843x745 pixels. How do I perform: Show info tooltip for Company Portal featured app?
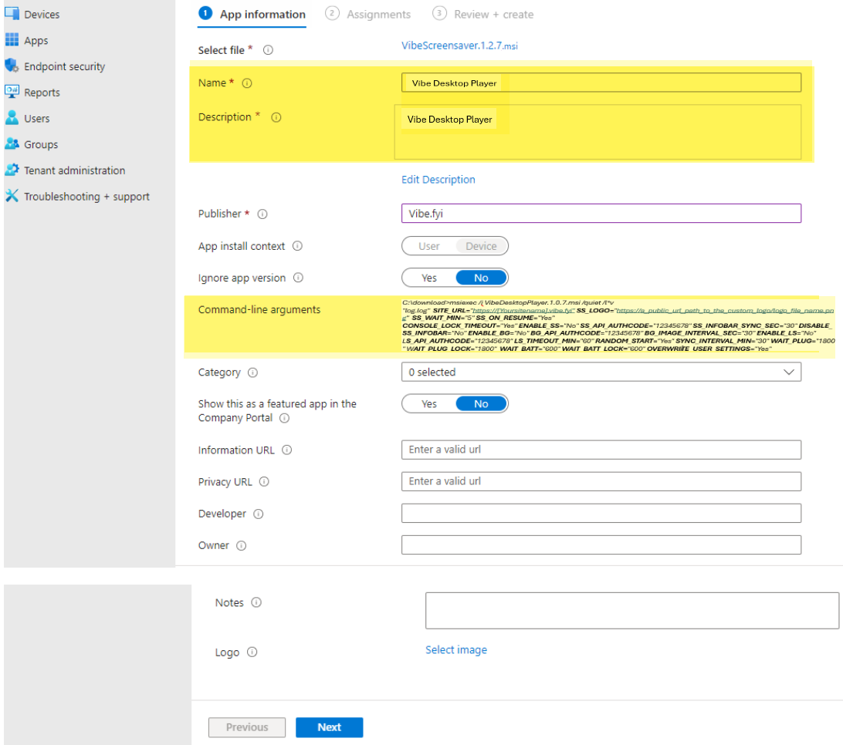(284, 418)
